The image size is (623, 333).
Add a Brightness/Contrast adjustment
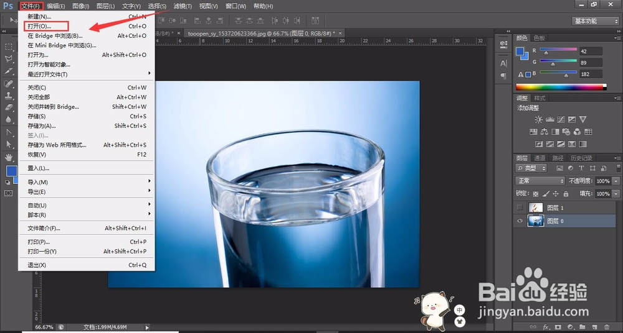coord(538,119)
